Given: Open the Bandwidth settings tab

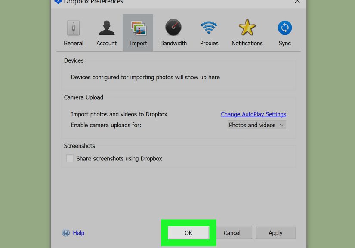Looking at the screenshot, I should click(173, 33).
